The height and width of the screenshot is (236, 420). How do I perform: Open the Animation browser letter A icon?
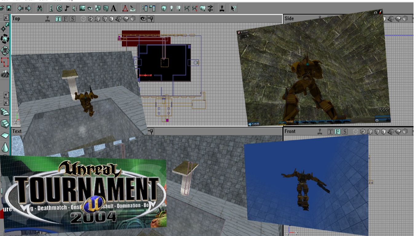pyautogui.click(x=113, y=8)
